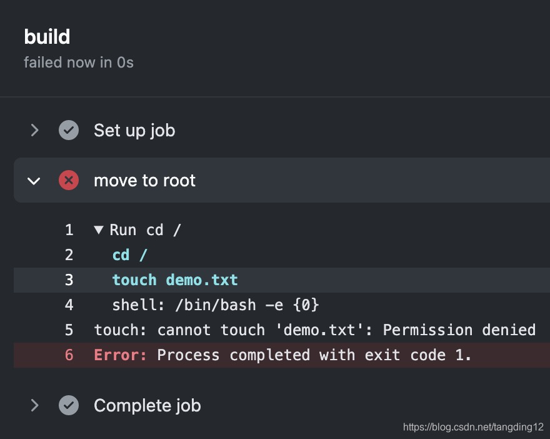Screen dimensions: 550x439
Task: Select the build job title
Action: coord(47,37)
